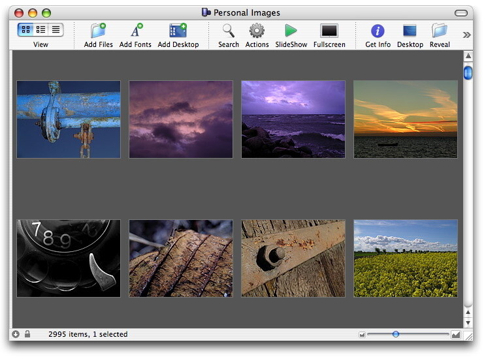
Task: Adjust the thumbnail size slider
Action: point(396,334)
